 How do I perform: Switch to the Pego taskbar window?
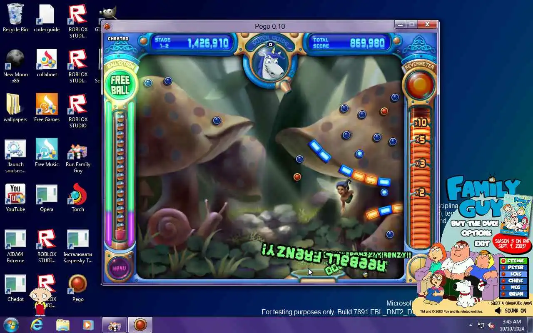tap(140, 325)
